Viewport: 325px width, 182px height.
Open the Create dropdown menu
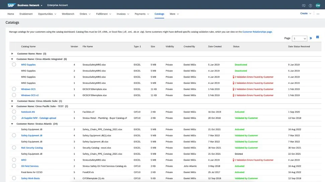tap(306, 14)
